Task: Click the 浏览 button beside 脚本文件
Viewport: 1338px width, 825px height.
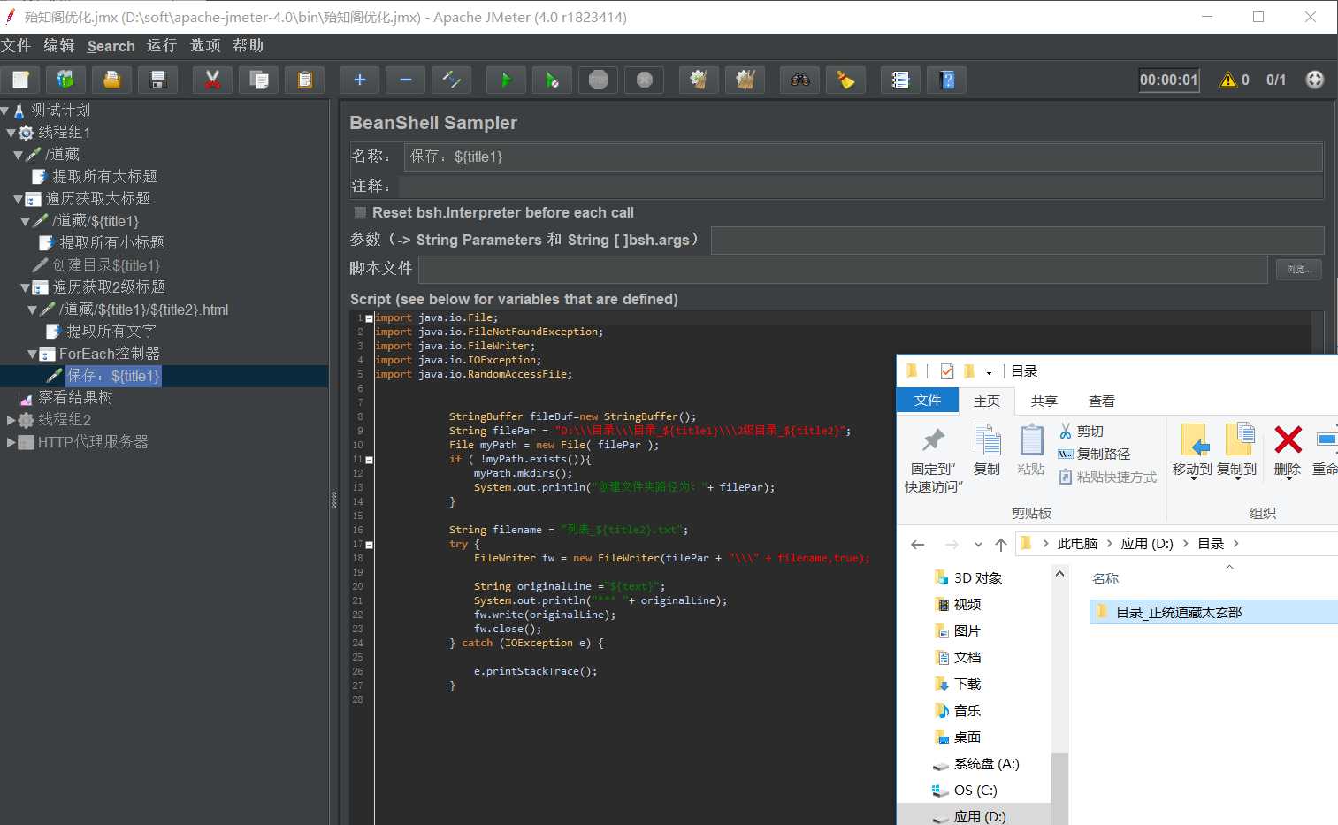Action: 1298,269
